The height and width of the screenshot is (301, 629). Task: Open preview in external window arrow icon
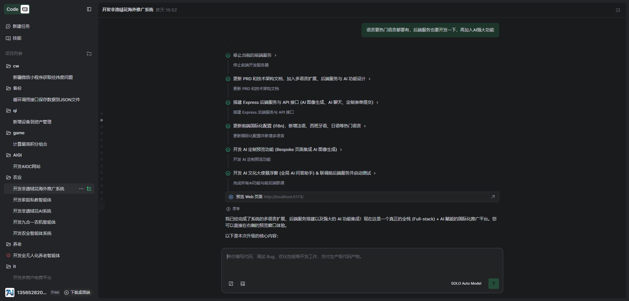[493, 197]
